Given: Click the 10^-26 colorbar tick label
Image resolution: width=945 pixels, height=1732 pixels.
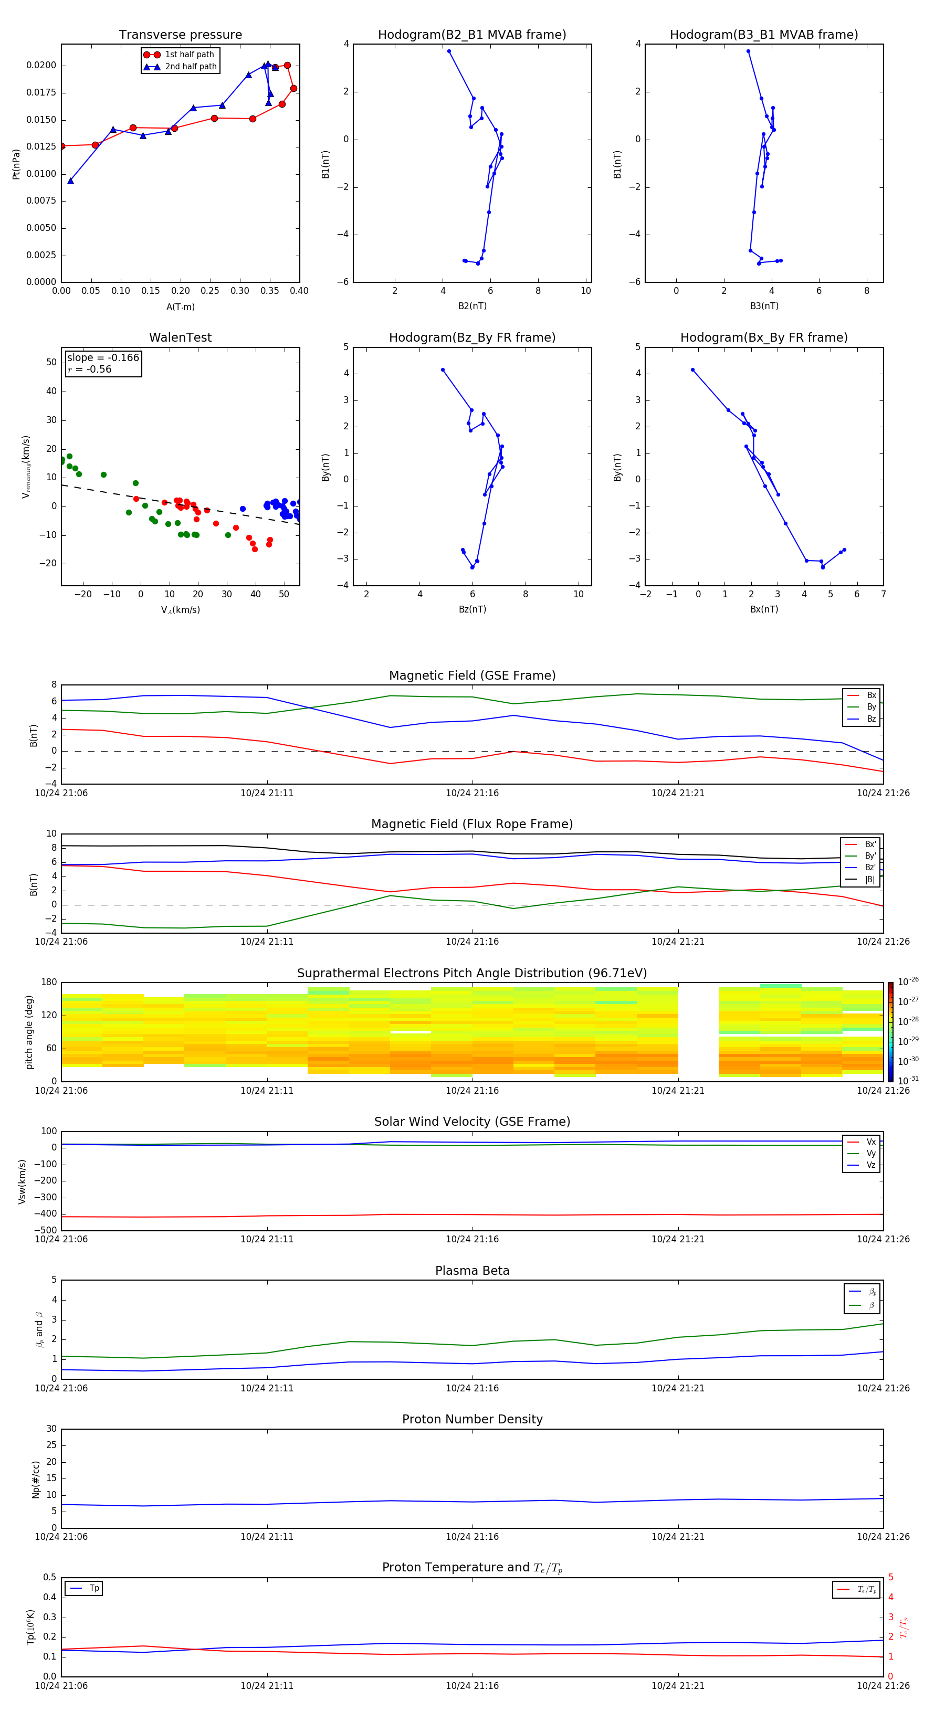Looking at the screenshot, I should [x=907, y=981].
